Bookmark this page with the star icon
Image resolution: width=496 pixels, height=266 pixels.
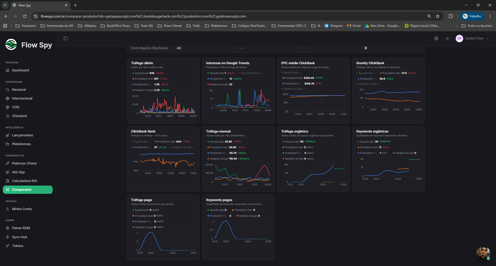point(438,16)
